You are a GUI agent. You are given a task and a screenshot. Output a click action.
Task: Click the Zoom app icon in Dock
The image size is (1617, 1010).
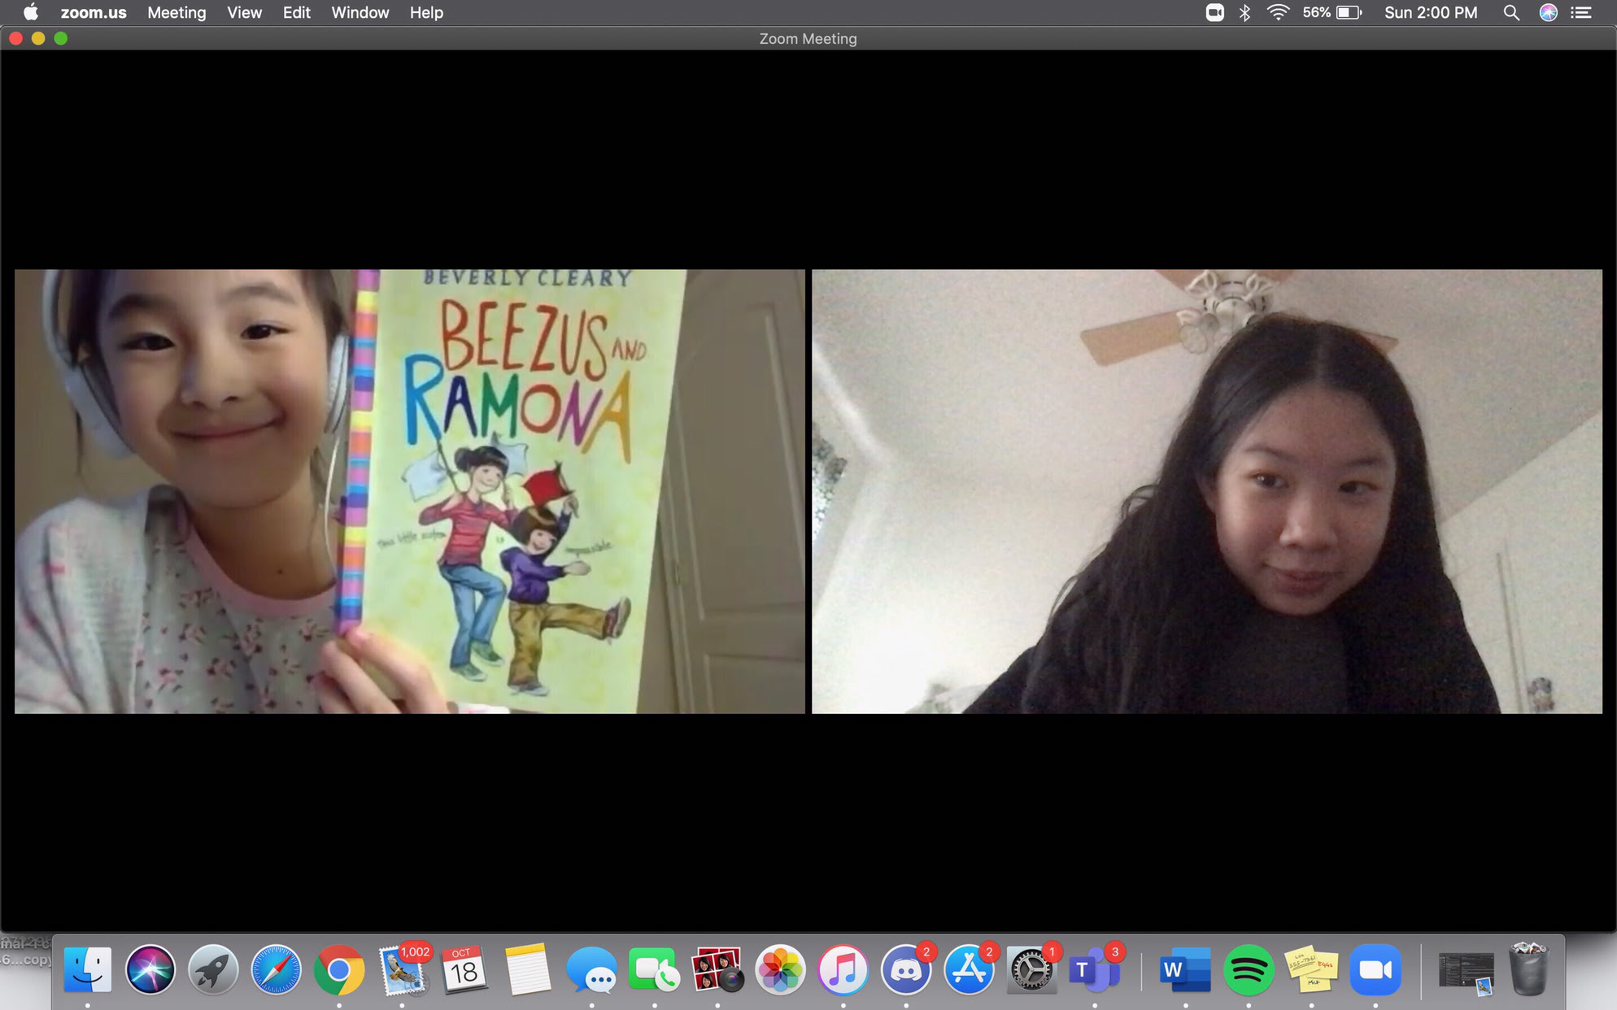pos(1375,969)
